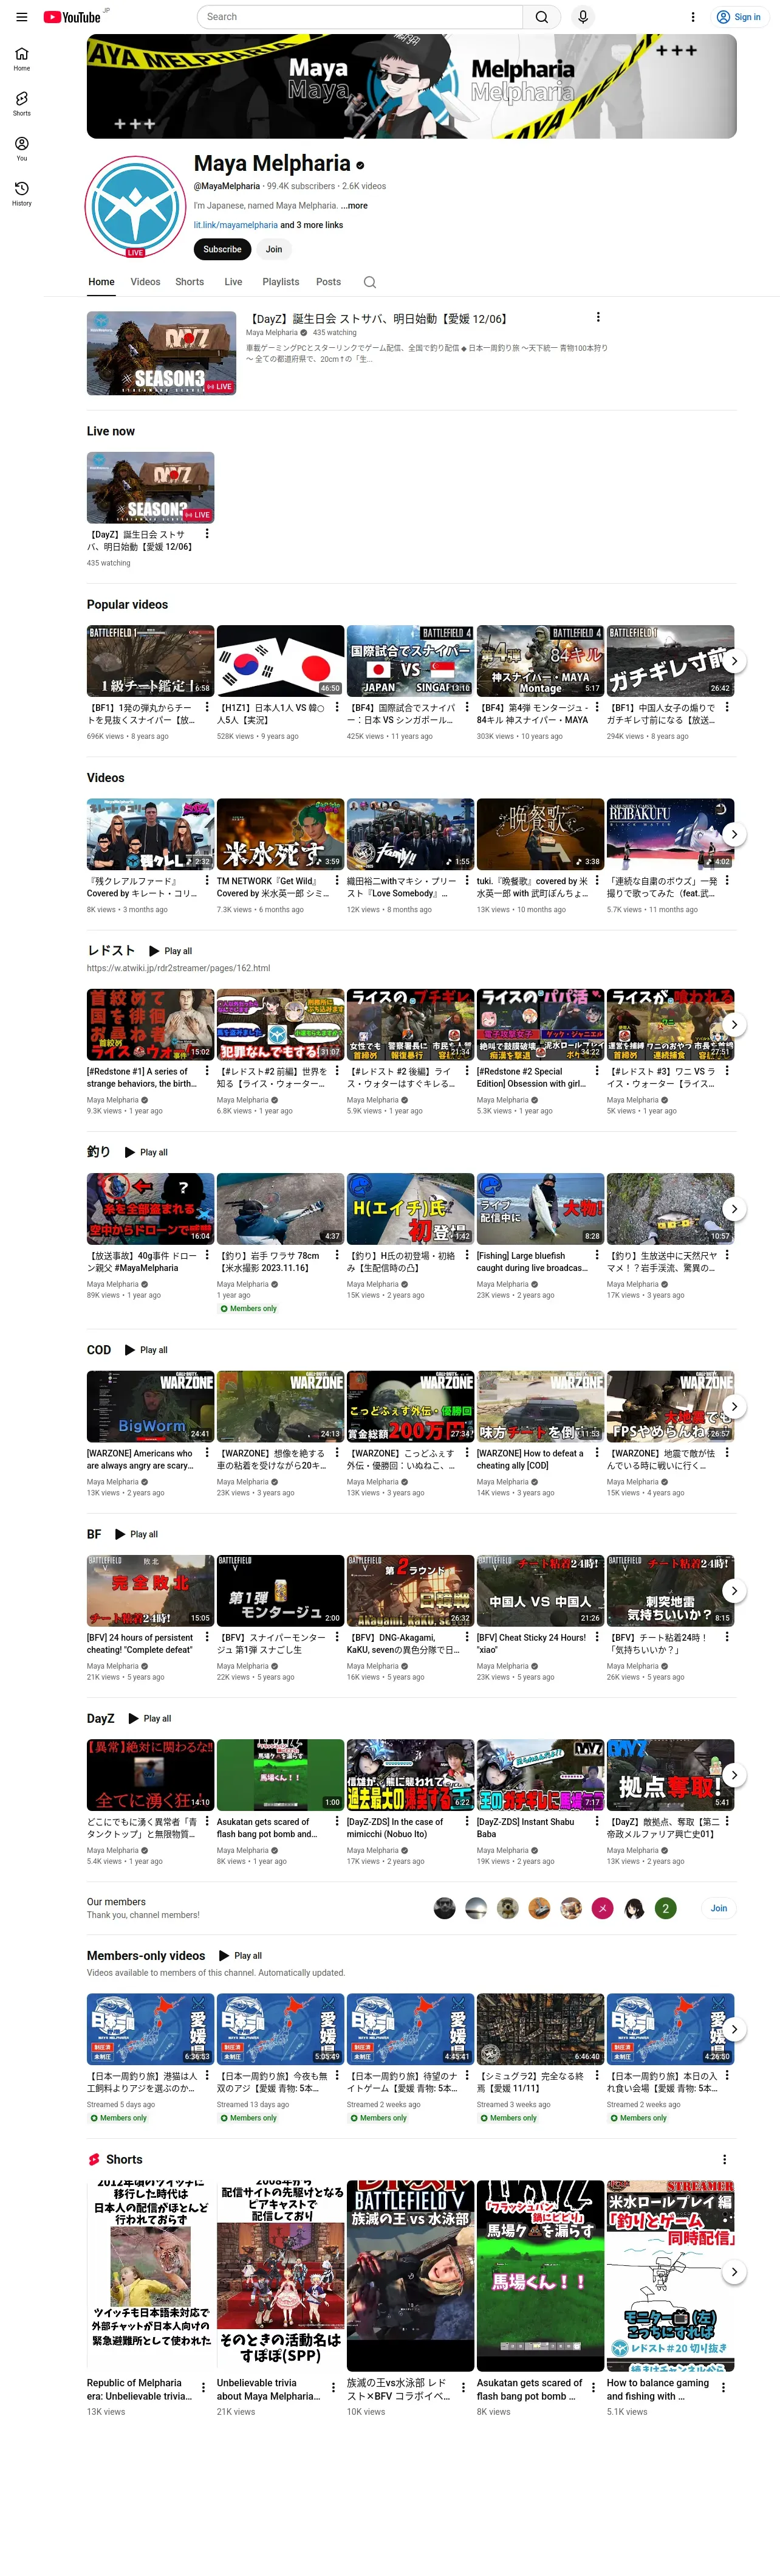Show next Shorts with the arrow

[x=734, y=2272]
